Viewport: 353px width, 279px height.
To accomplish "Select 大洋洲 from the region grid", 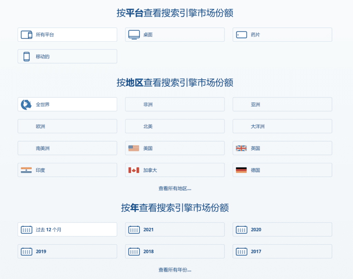I will pyautogui.click(x=282, y=126).
